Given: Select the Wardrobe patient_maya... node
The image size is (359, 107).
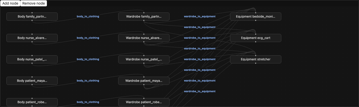Looking at the screenshot, I should pyautogui.click(x=144, y=81).
